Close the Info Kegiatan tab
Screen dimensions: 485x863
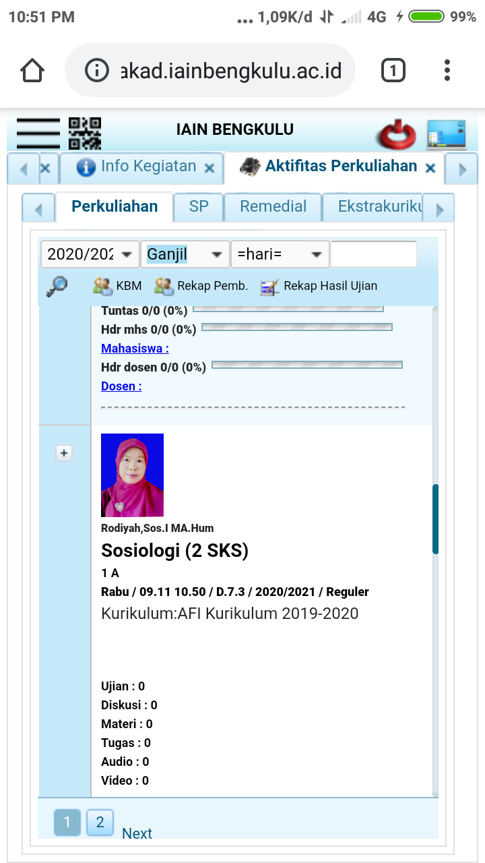pyautogui.click(x=209, y=168)
